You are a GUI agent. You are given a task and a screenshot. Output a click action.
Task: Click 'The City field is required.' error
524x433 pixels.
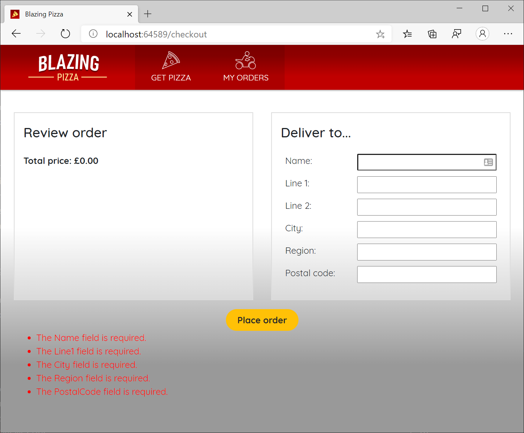click(87, 365)
